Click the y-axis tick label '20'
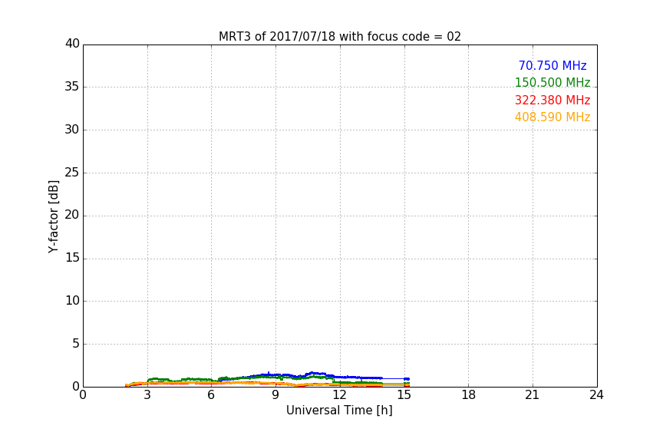This screenshot has height=442, width=663. [x=72, y=215]
